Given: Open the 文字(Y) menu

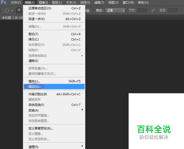Looking at the screenshot, I should (x=71, y=2).
